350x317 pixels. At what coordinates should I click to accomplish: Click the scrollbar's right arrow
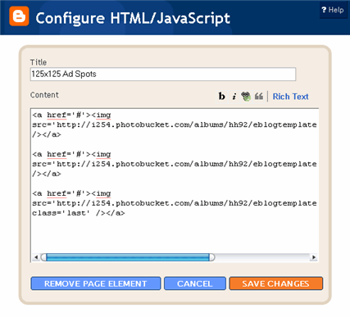(x=314, y=257)
